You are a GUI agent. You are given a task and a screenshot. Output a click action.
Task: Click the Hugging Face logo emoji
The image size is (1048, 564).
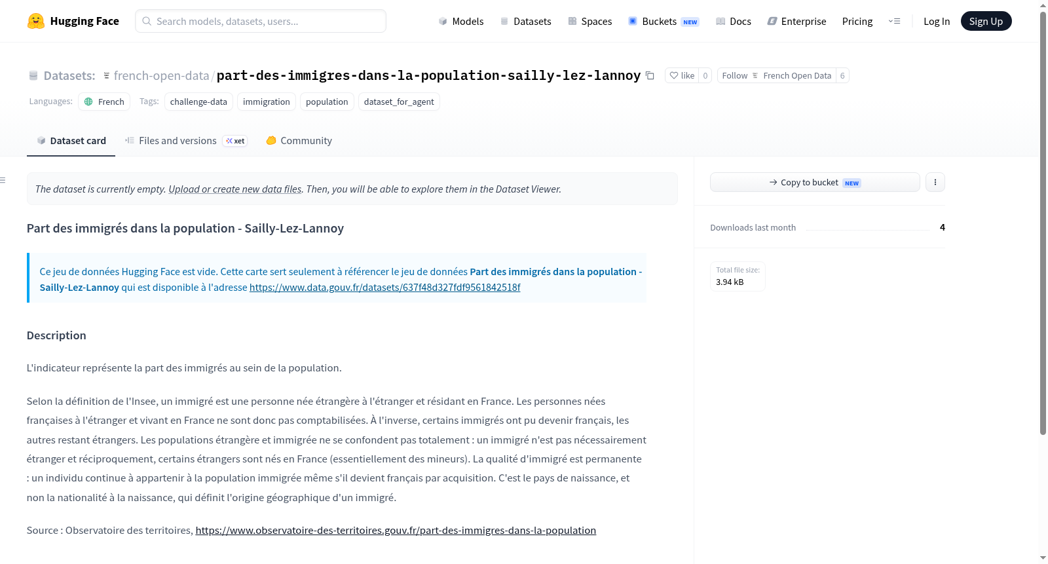point(36,21)
